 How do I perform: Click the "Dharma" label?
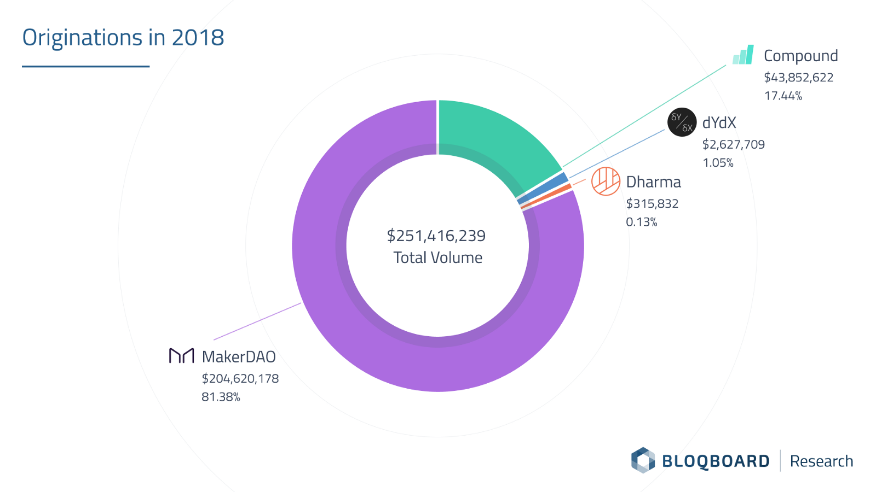pyautogui.click(x=654, y=181)
